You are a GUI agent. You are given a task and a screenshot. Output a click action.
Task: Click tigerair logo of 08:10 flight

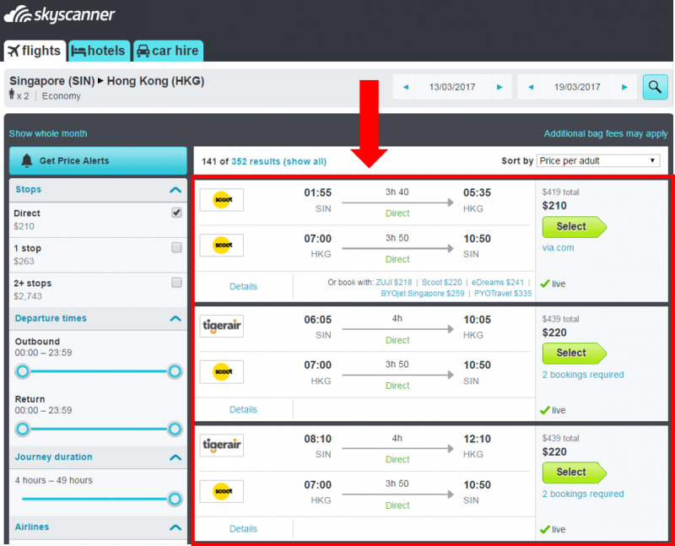[222, 446]
